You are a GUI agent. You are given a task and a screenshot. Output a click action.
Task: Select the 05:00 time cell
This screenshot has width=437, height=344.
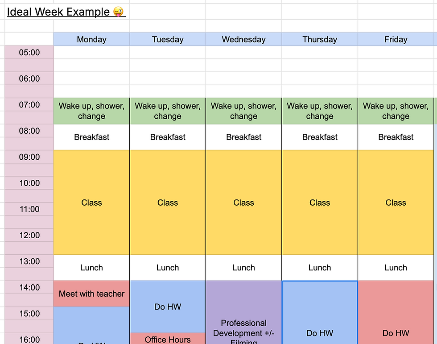[29, 52]
